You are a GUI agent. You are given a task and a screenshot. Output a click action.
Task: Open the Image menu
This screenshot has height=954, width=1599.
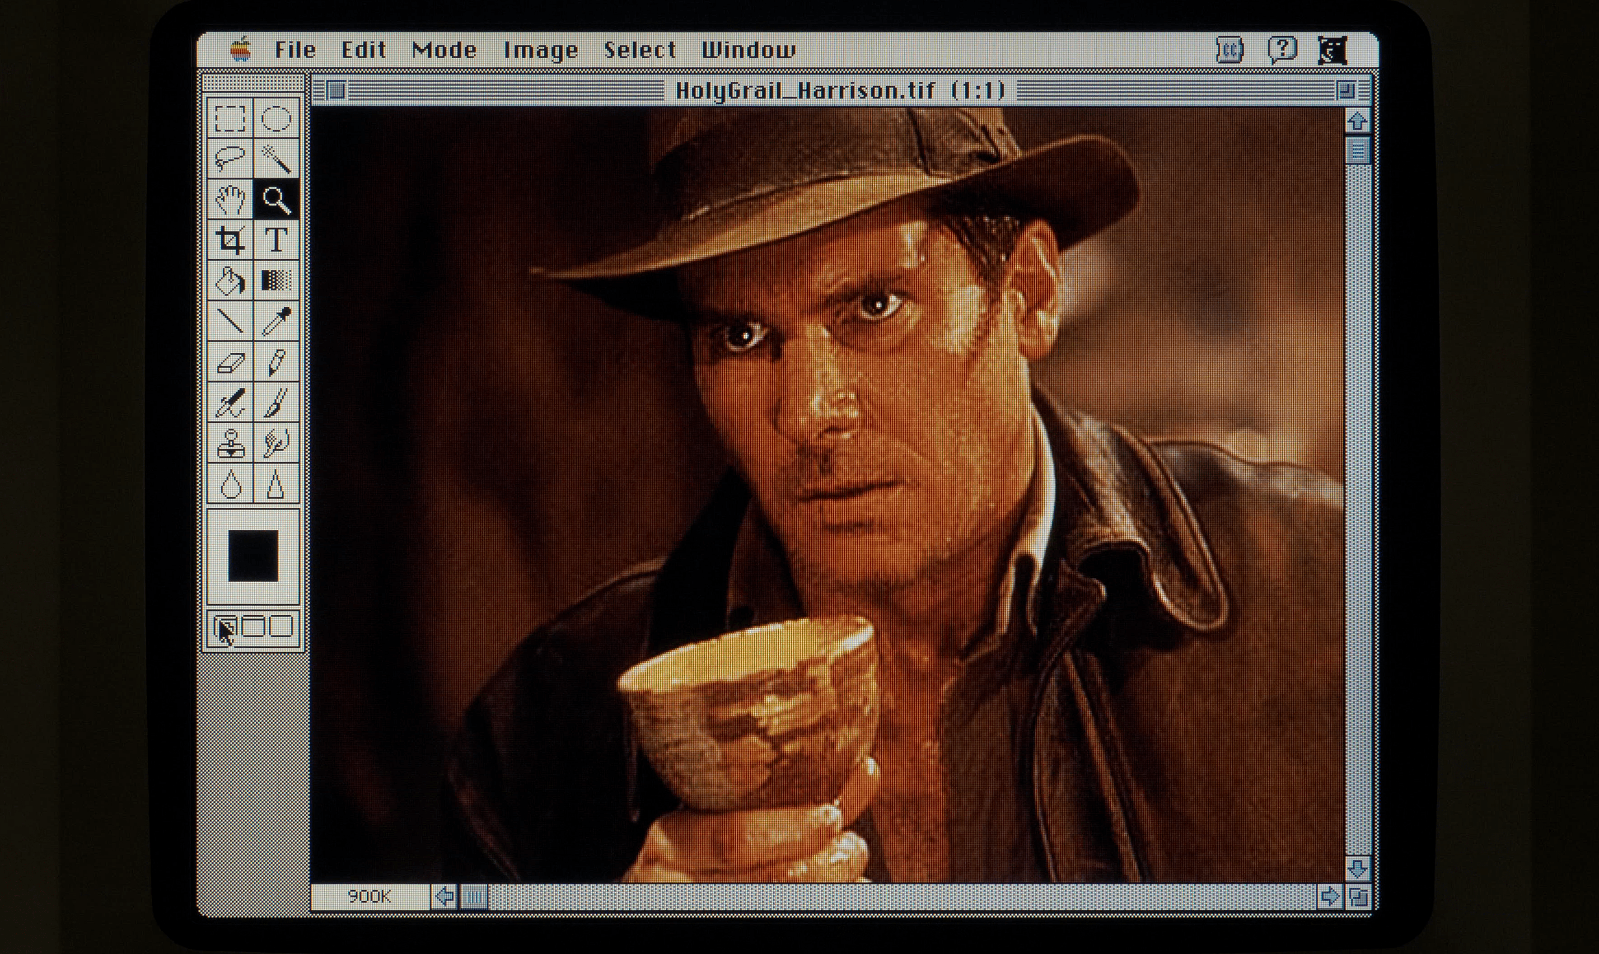click(x=541, y=50)
